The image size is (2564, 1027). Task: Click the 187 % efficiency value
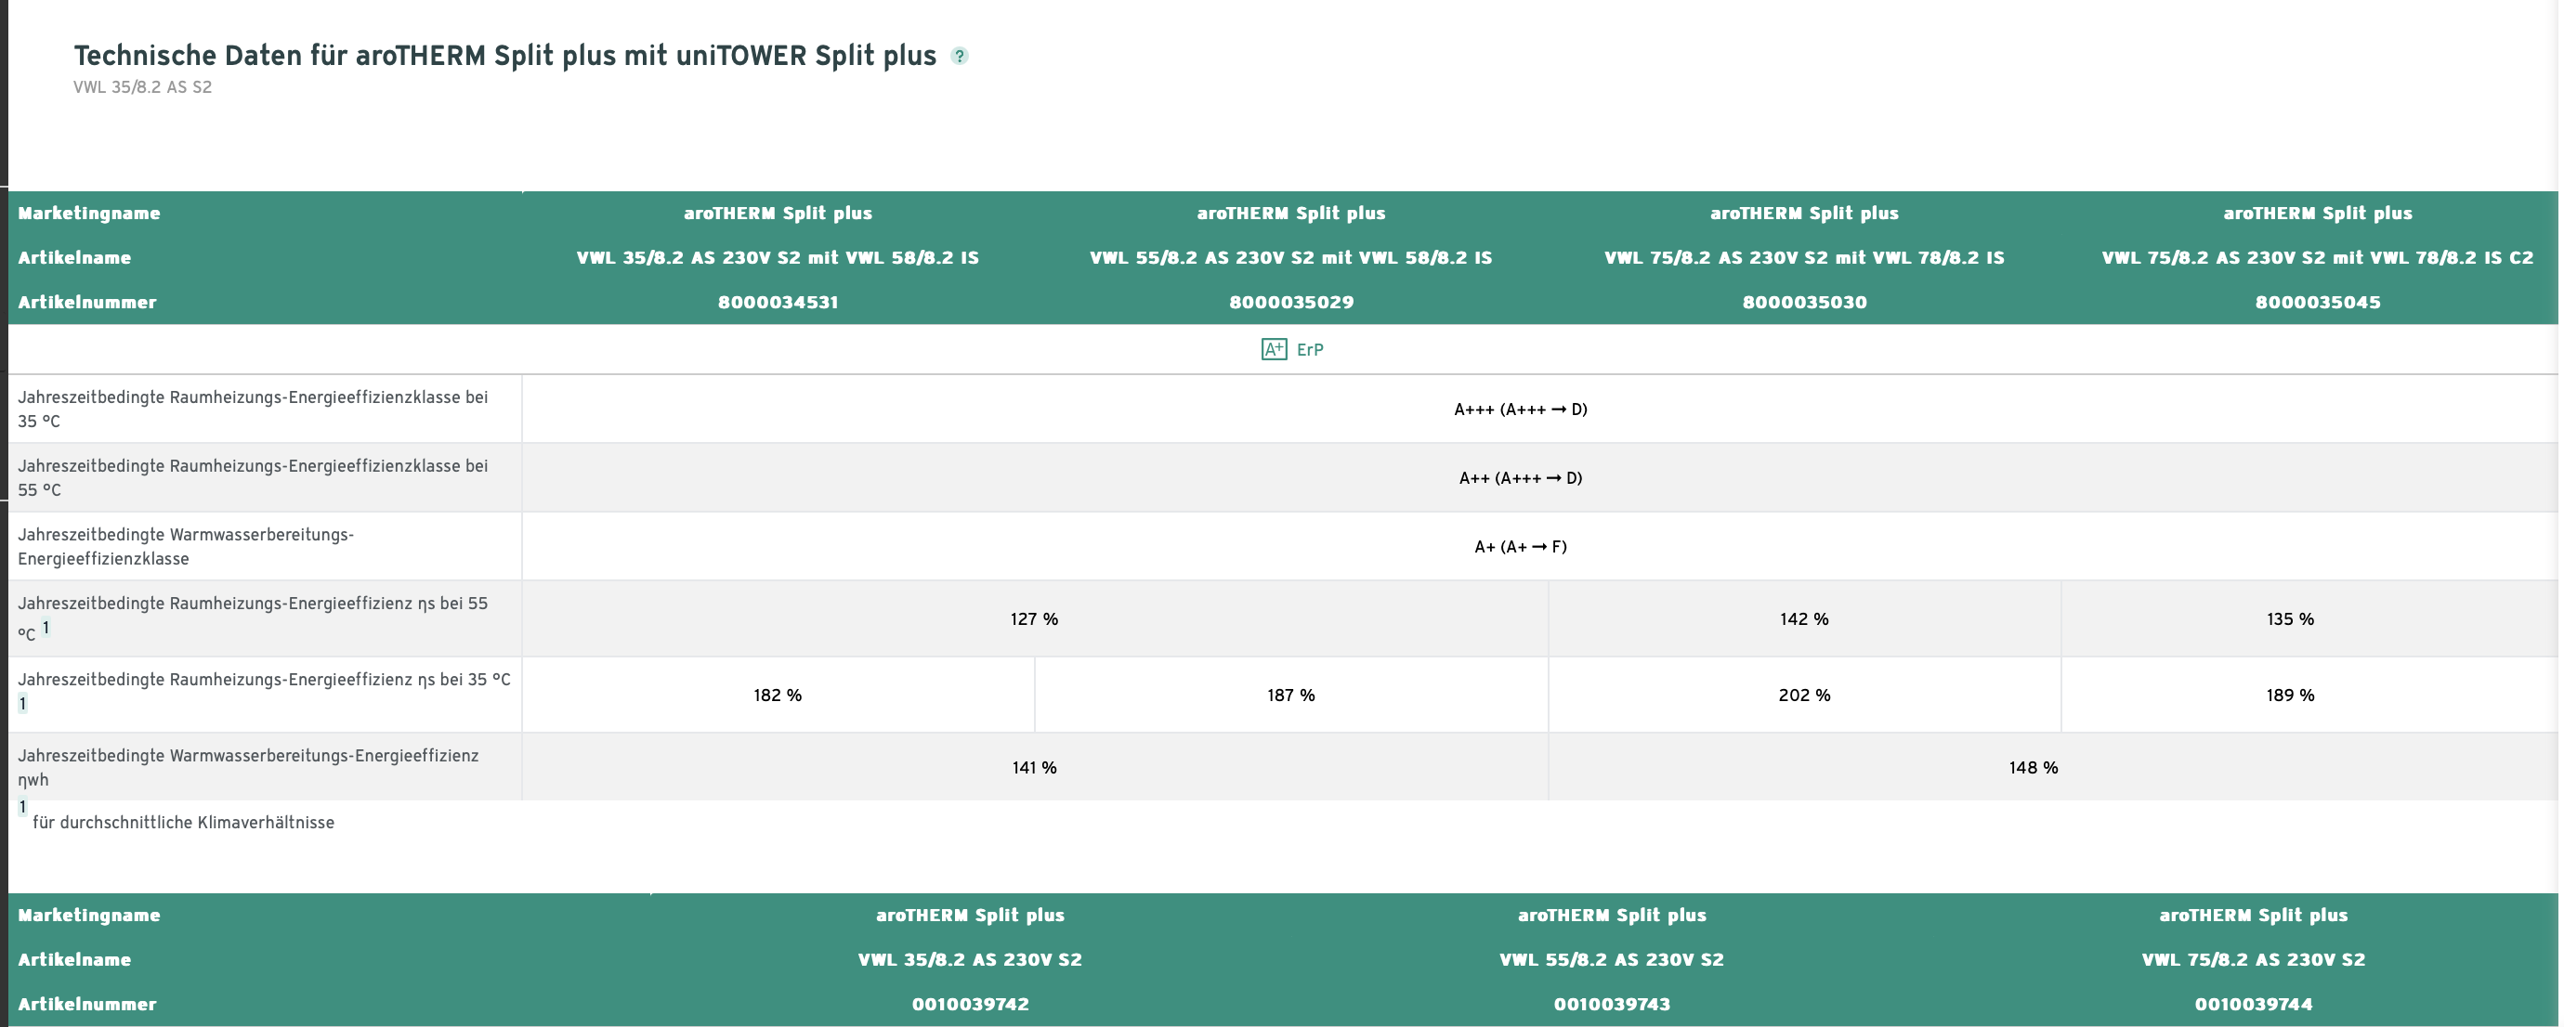click(1291, 695)
